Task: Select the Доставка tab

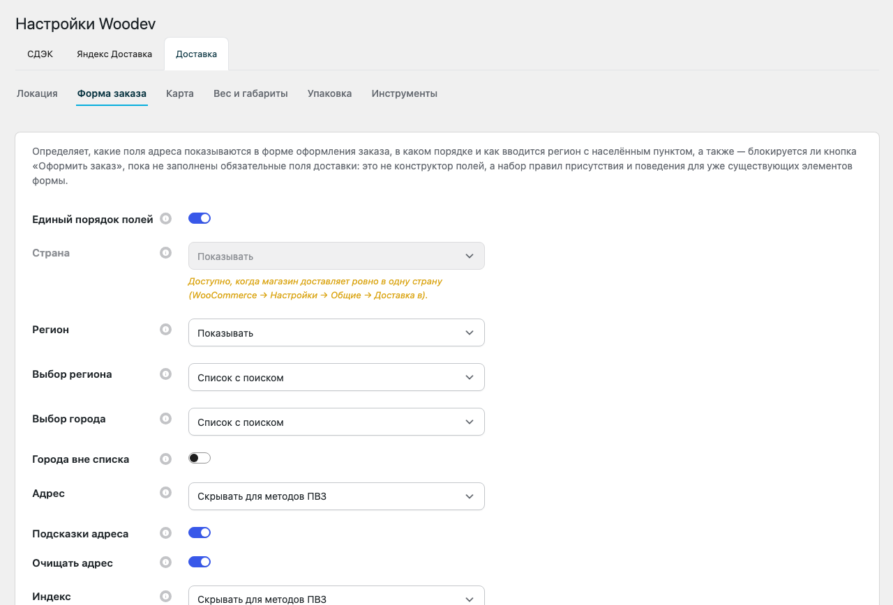Action: [196, 54]
